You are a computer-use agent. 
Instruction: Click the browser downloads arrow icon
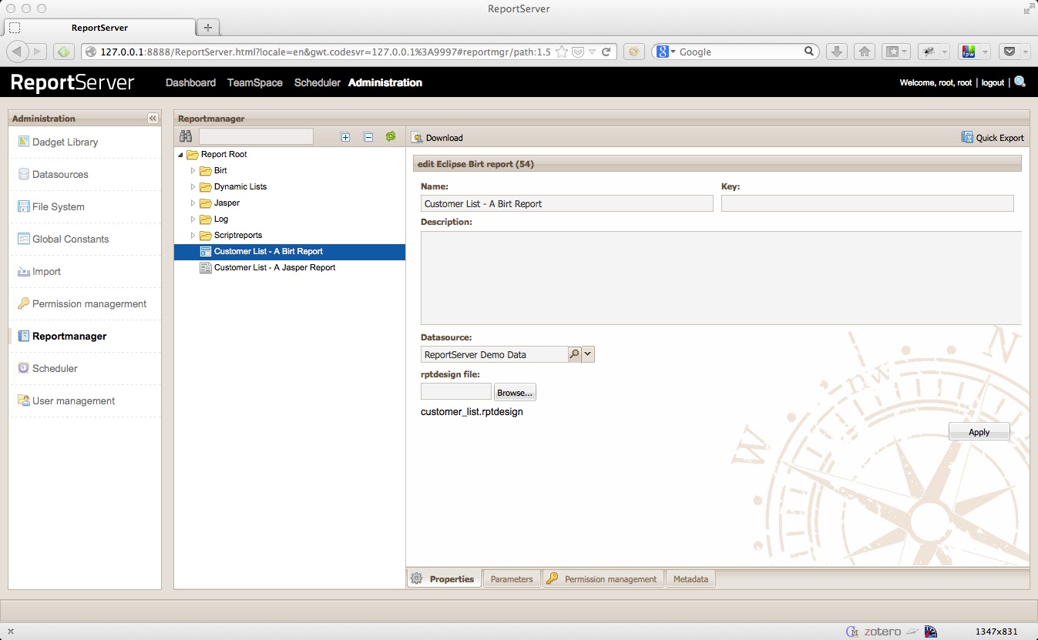click(837, 52)
